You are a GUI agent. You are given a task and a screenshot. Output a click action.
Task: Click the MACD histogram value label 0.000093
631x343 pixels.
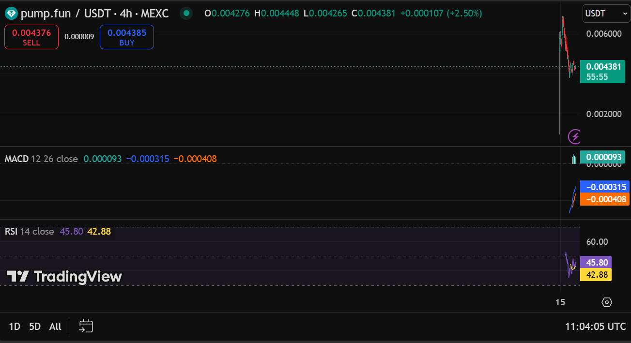click(x=603, y=157)
